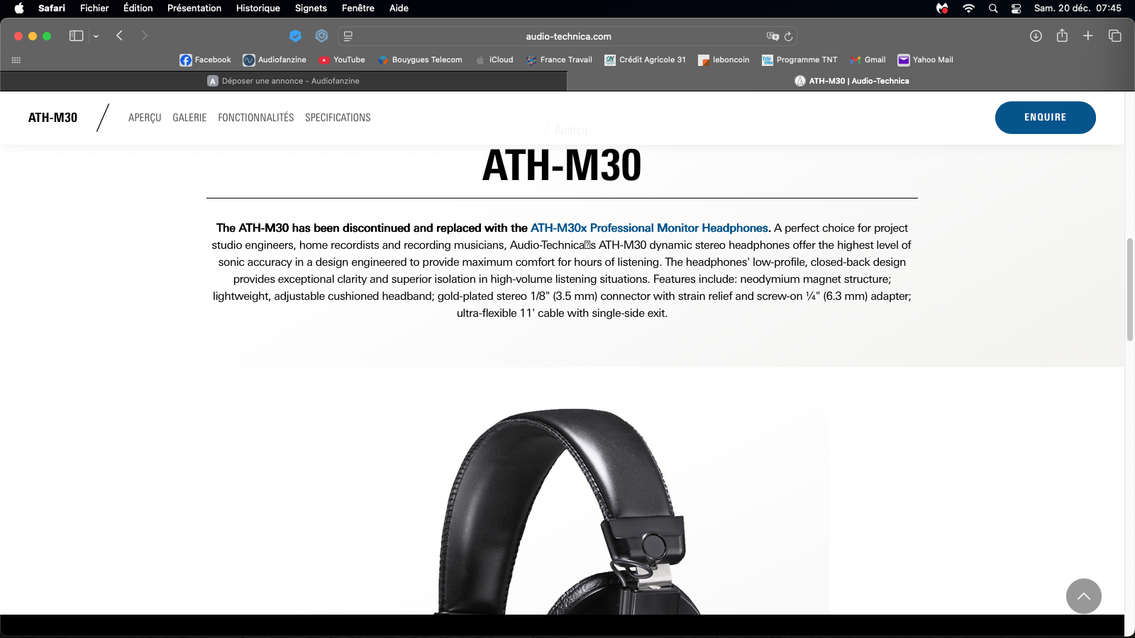The image size is (1135, 638).
Task: Open the Bouygues Telecom bookmark
Action: [419, 60]
